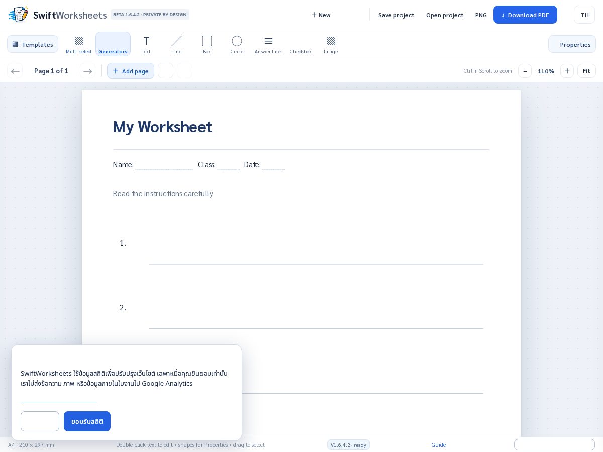Screen dimensions: 603x452
Task: Open the Guide link
Action: click(x=438, y=445)
